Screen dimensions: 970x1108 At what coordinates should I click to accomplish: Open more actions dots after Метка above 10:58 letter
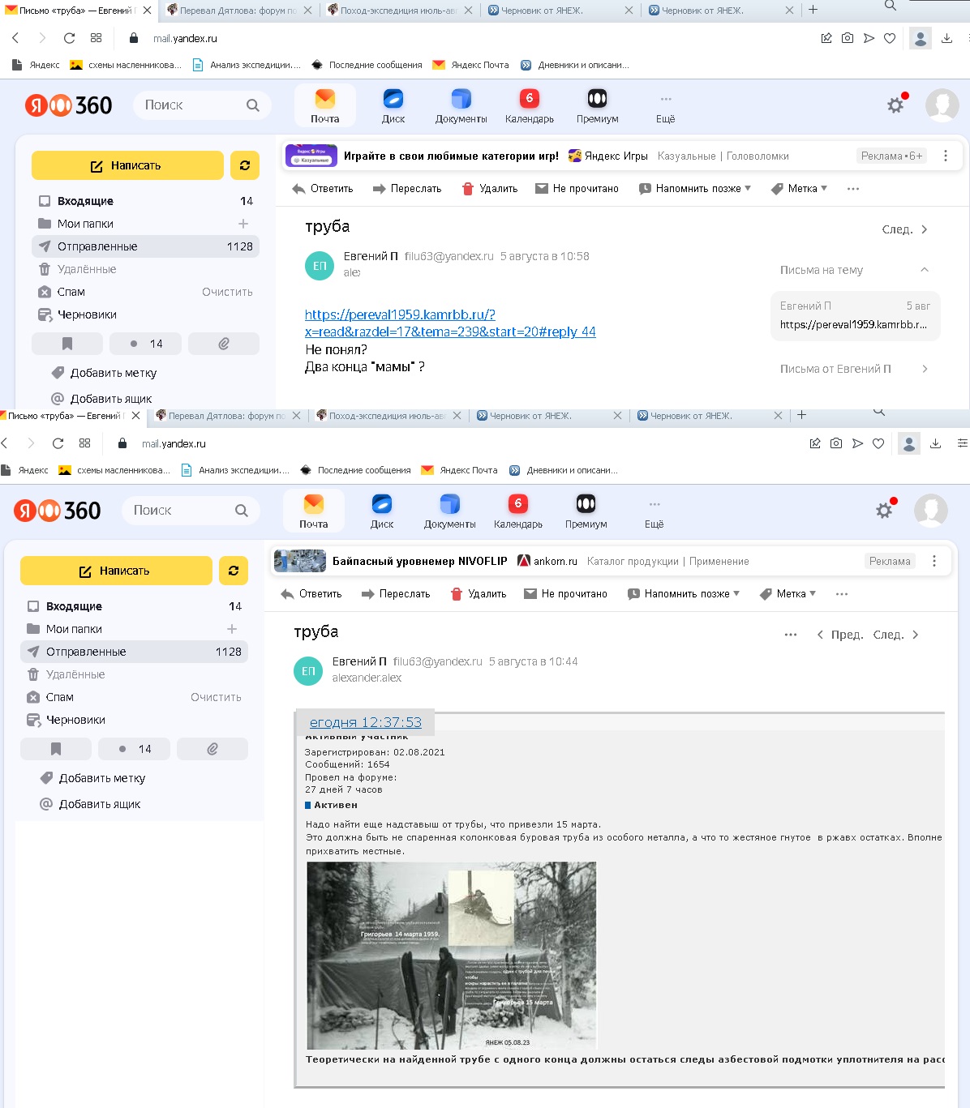pos(852,189)
